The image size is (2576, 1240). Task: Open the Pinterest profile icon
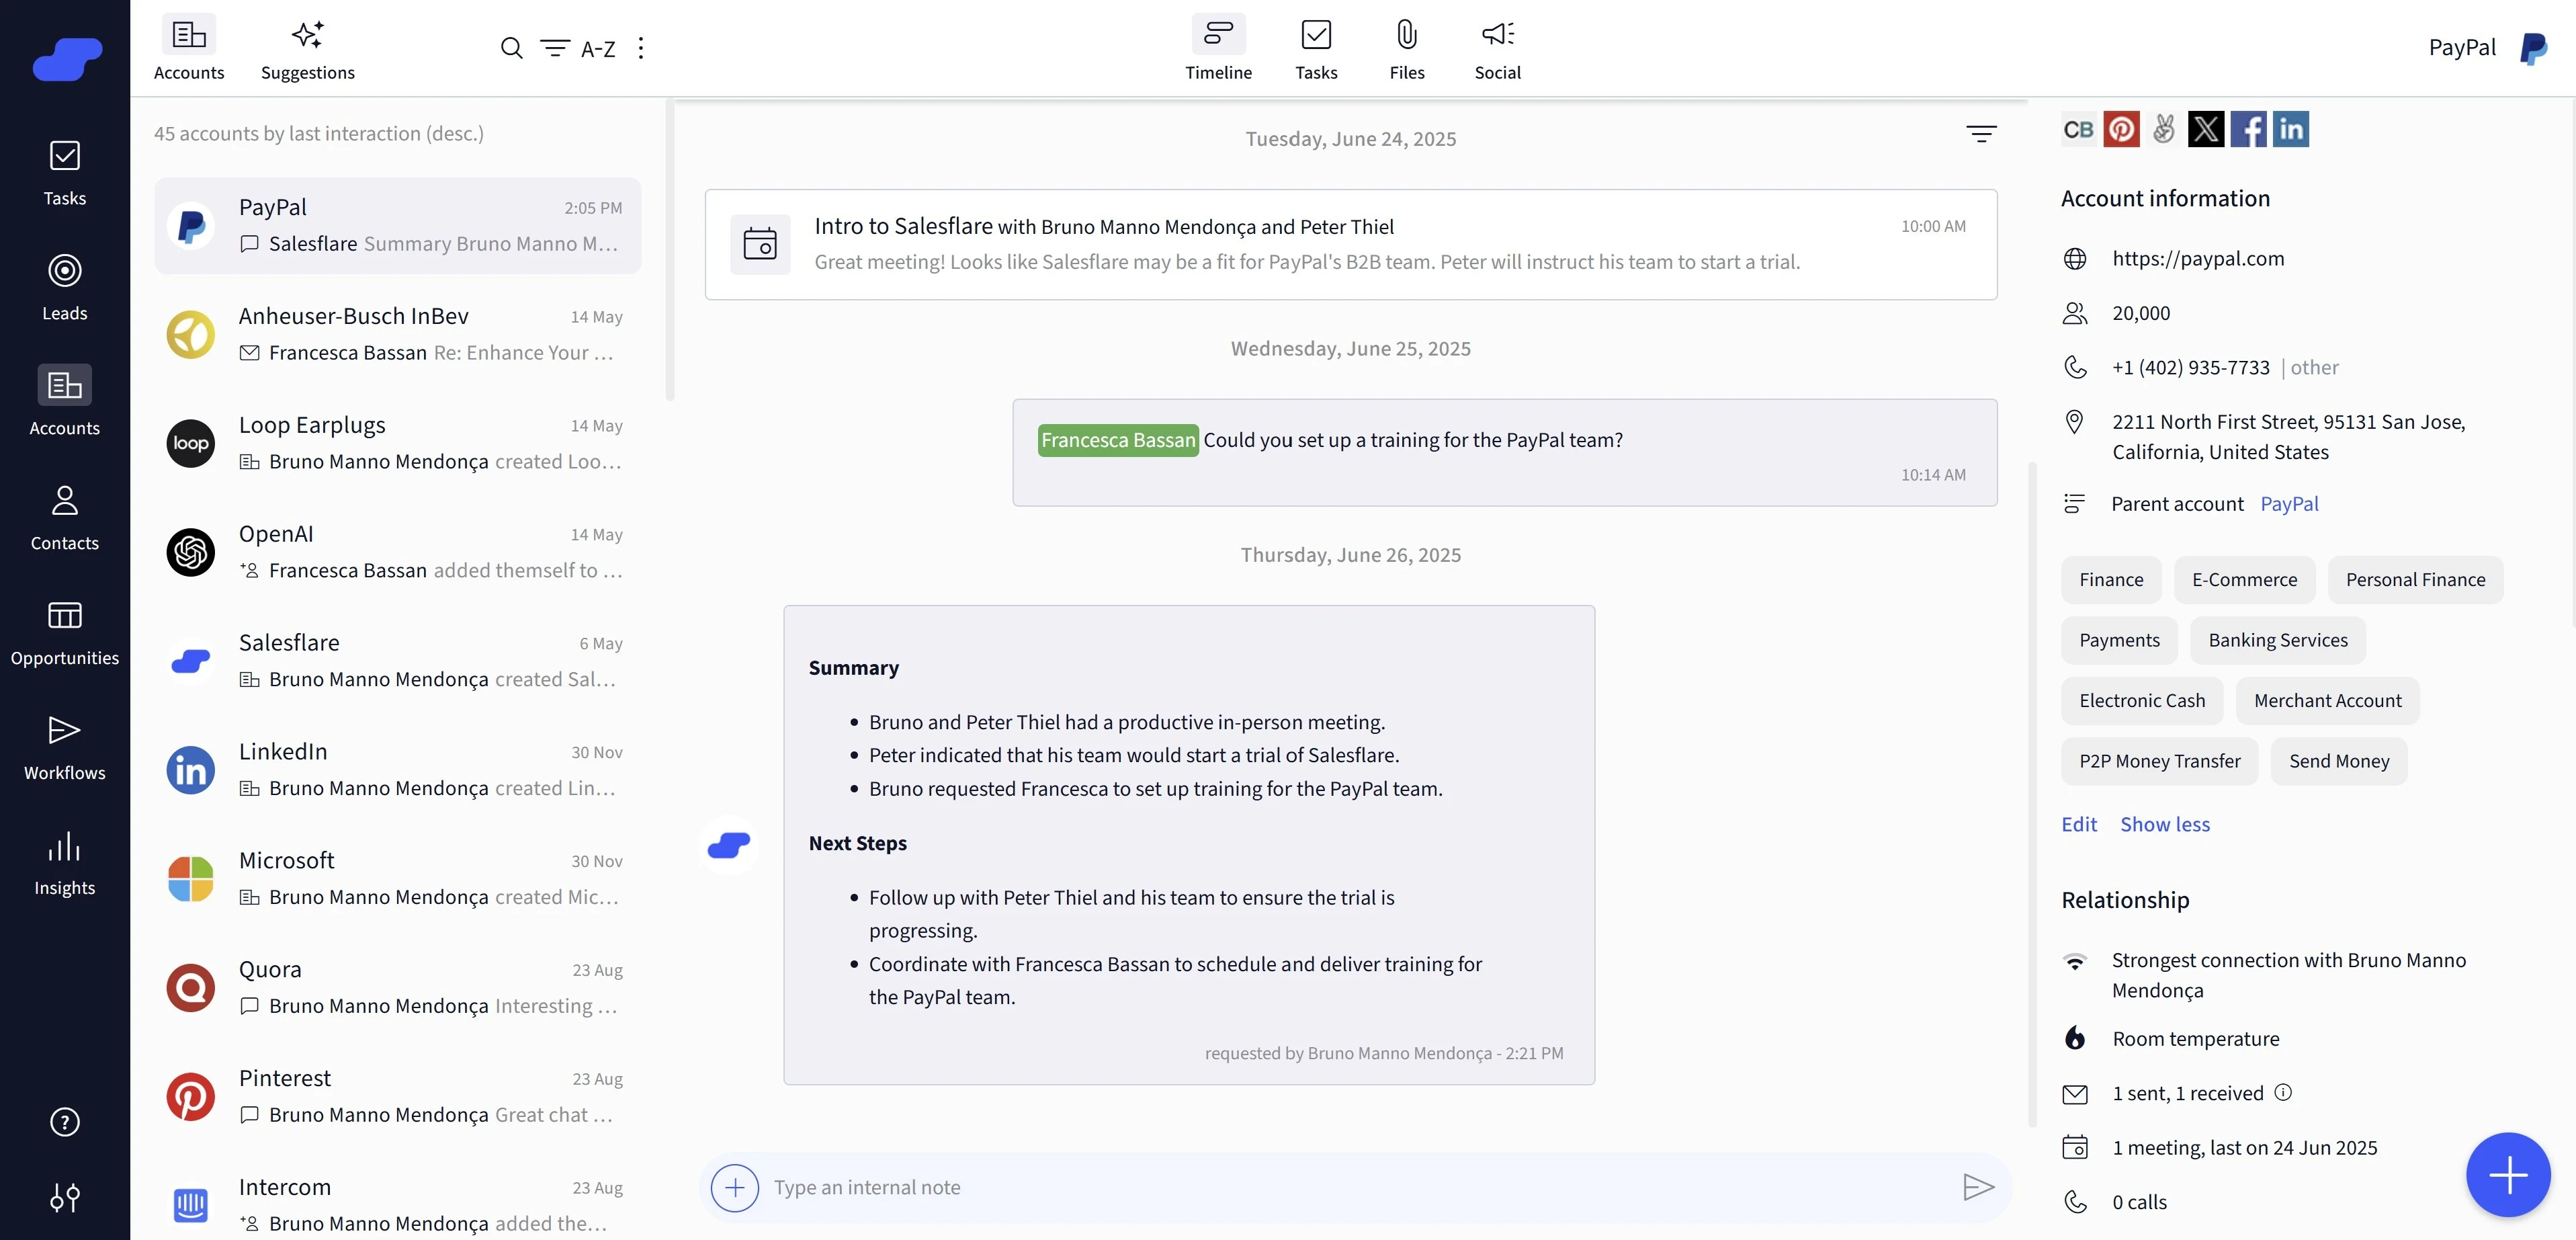click(x=2121, y=129)
